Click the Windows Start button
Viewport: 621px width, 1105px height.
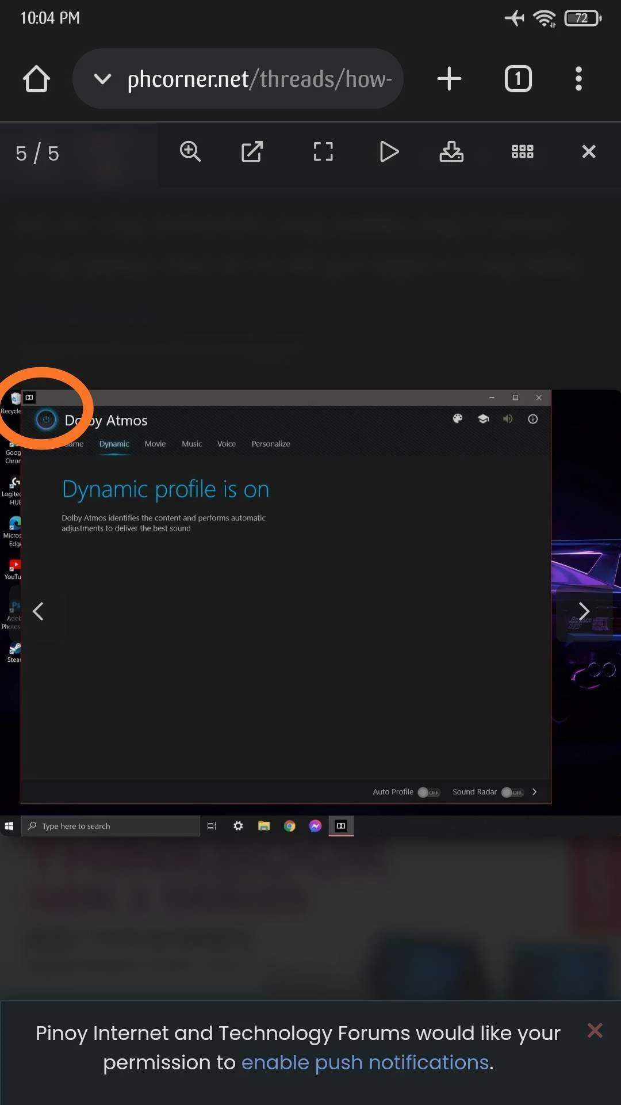pyautogui.click(x=9, y=826)
